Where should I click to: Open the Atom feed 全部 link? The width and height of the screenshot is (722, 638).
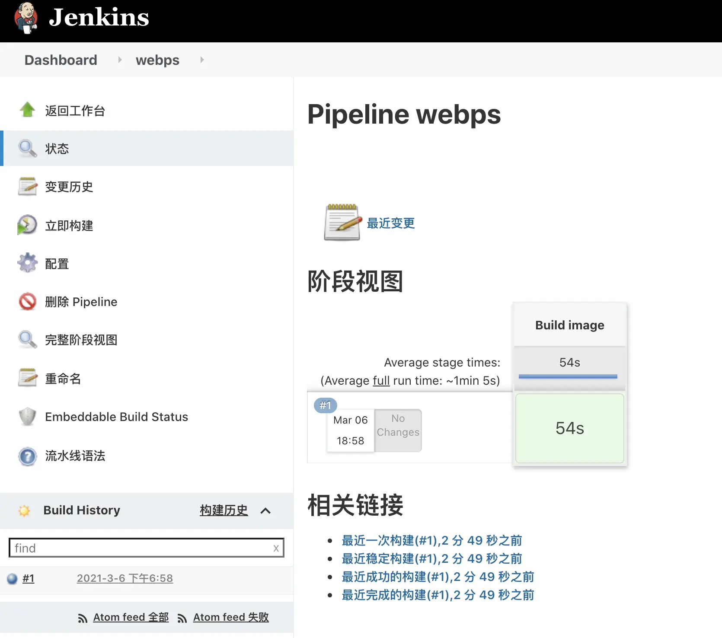point(131,617)
